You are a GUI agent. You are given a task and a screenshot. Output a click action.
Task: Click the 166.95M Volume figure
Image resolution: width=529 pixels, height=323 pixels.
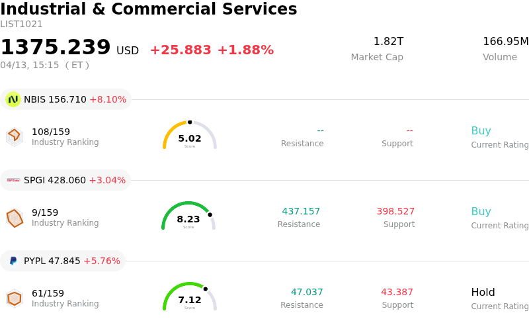tap(505, 42)
